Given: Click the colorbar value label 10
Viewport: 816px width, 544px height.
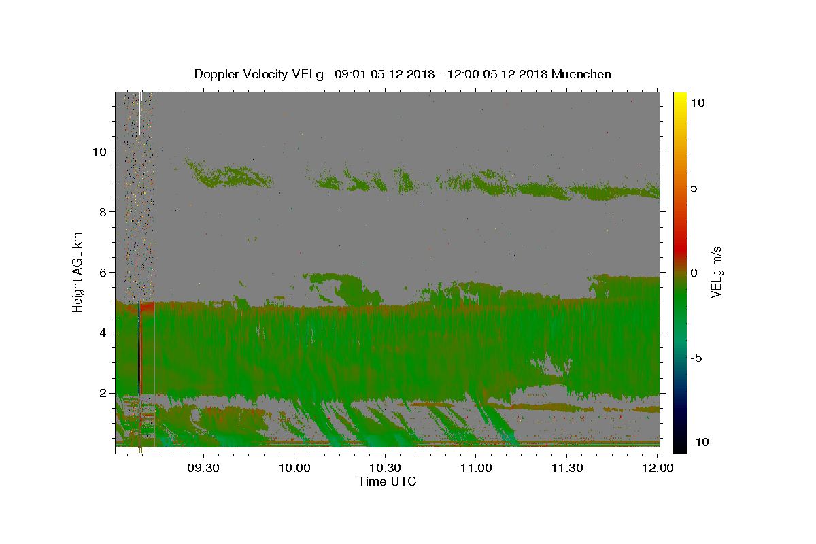Looking at the screenshot, I should (698, 102).
